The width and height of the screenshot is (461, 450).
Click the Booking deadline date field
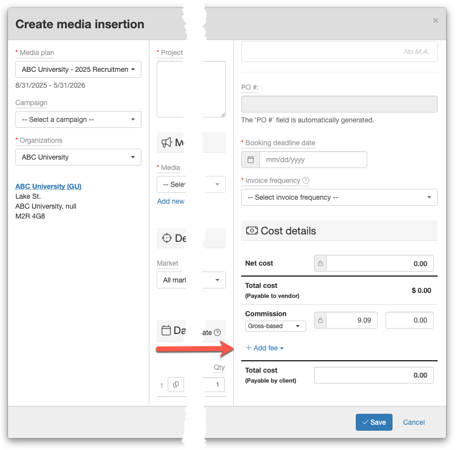pos(313,160)
